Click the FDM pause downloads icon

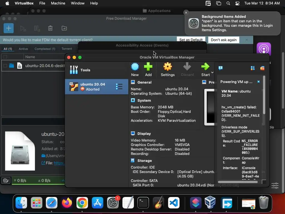click(x=37, y=28)
